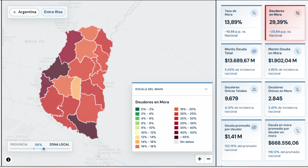Click the percent icon on the Tasa de Mora card

click(x=254, y=13)
